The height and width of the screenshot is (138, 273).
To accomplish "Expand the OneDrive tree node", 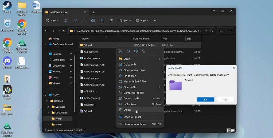I will tap(46, 44).
